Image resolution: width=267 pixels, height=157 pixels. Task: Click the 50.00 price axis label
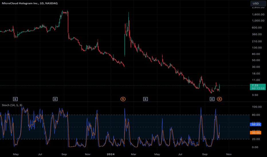(x=256, y=60)
